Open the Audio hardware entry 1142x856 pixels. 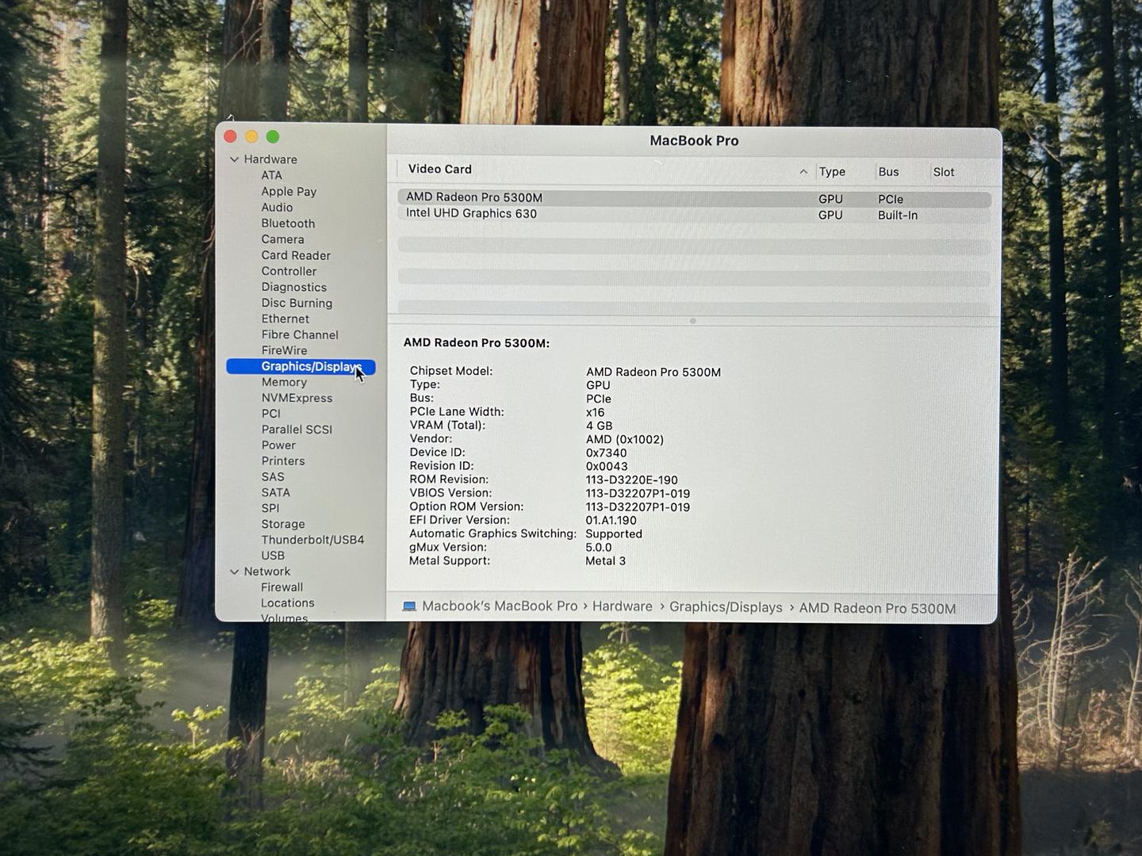click(x=277, y=207)
